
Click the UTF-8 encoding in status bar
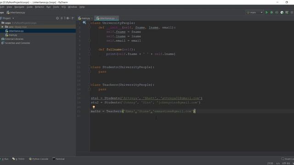coord(286,163)
